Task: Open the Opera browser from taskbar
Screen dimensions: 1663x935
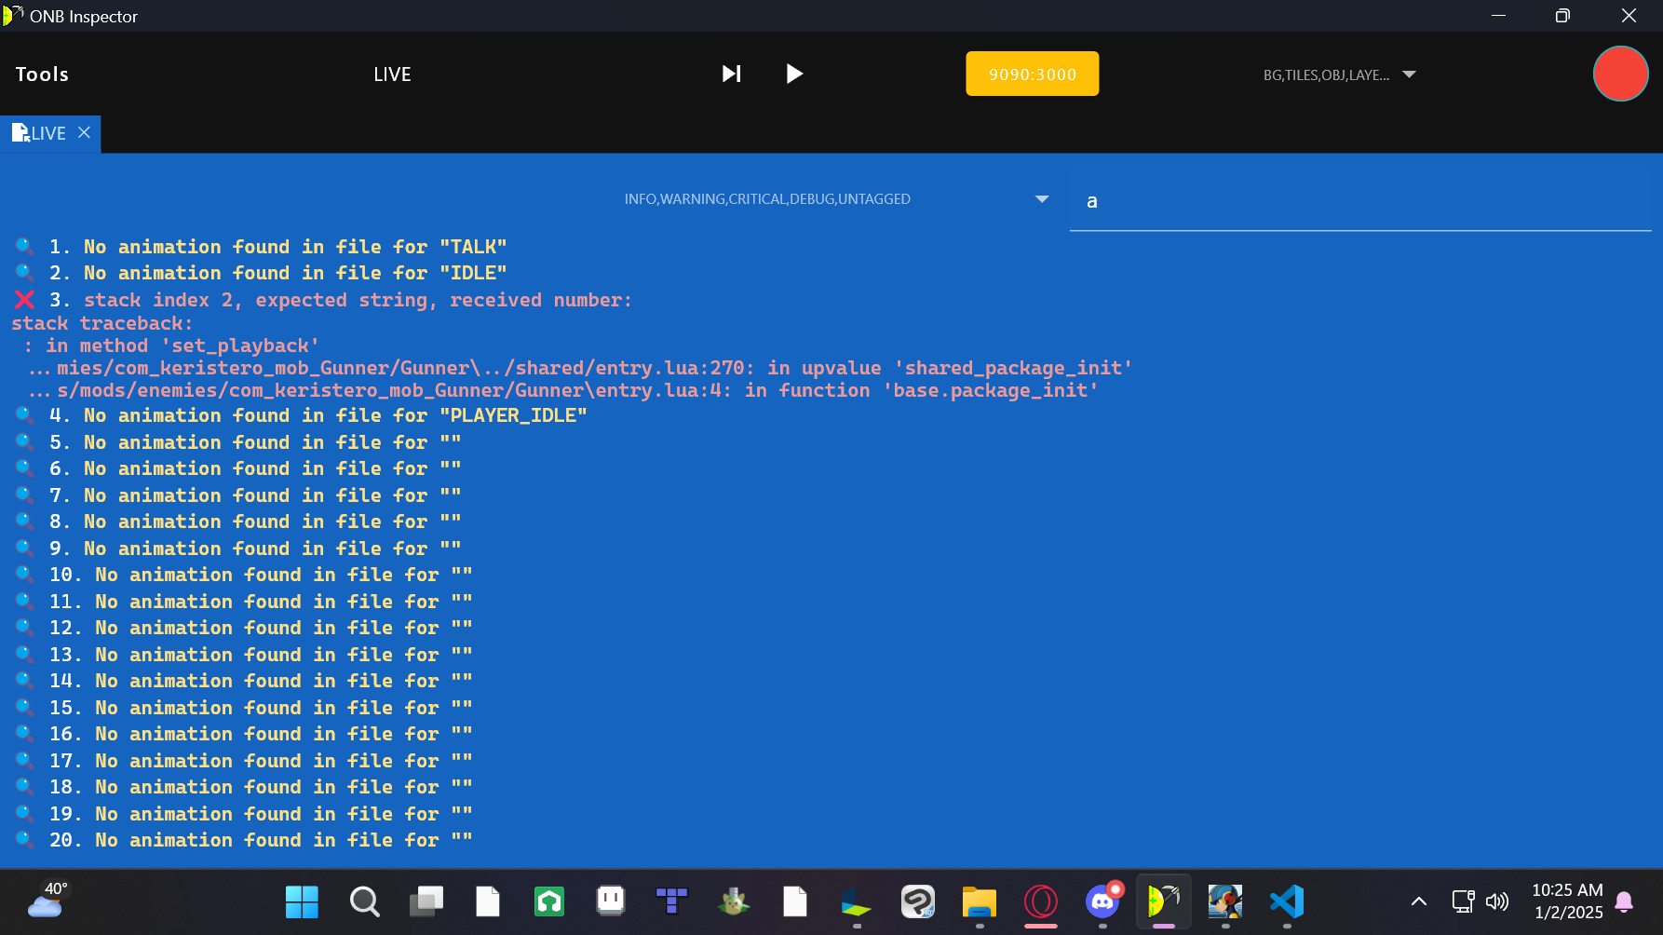Action: pyautogui.click(x=1040, y=901)
